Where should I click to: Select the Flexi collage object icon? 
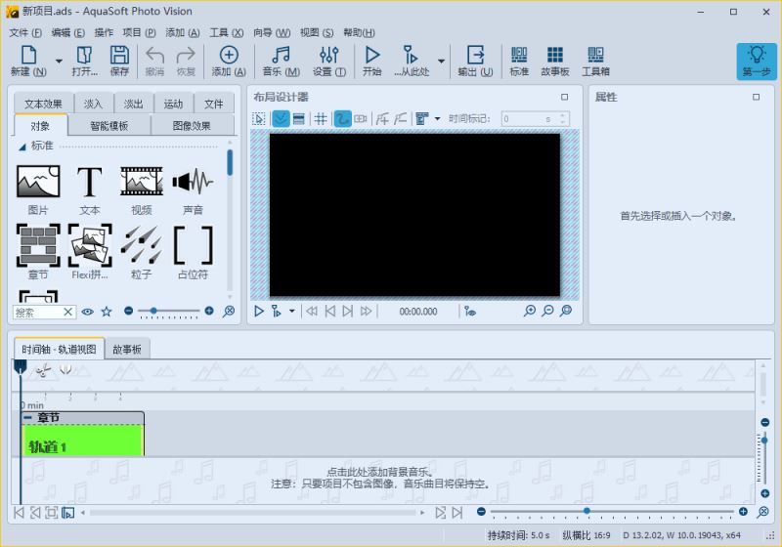pyautogui.click(x=90, y=245)
